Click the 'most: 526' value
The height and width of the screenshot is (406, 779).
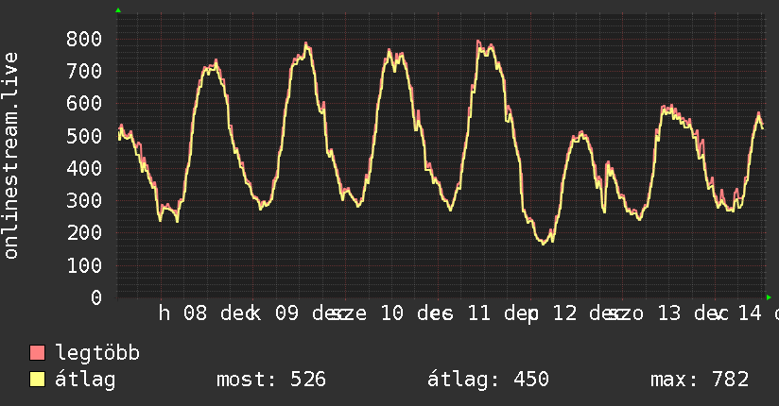tap(271, 380)
